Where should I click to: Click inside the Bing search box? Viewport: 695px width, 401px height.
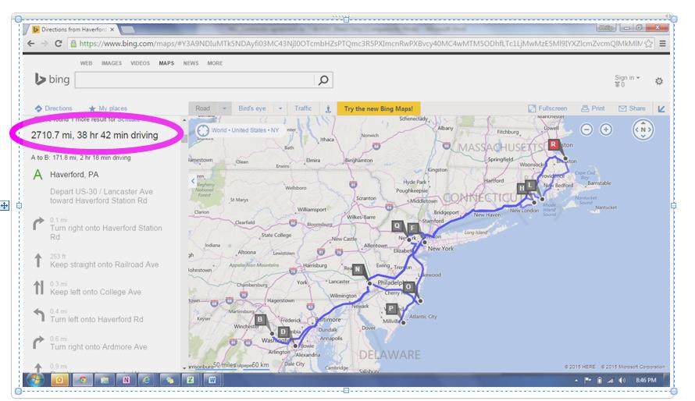click(195, 80)
